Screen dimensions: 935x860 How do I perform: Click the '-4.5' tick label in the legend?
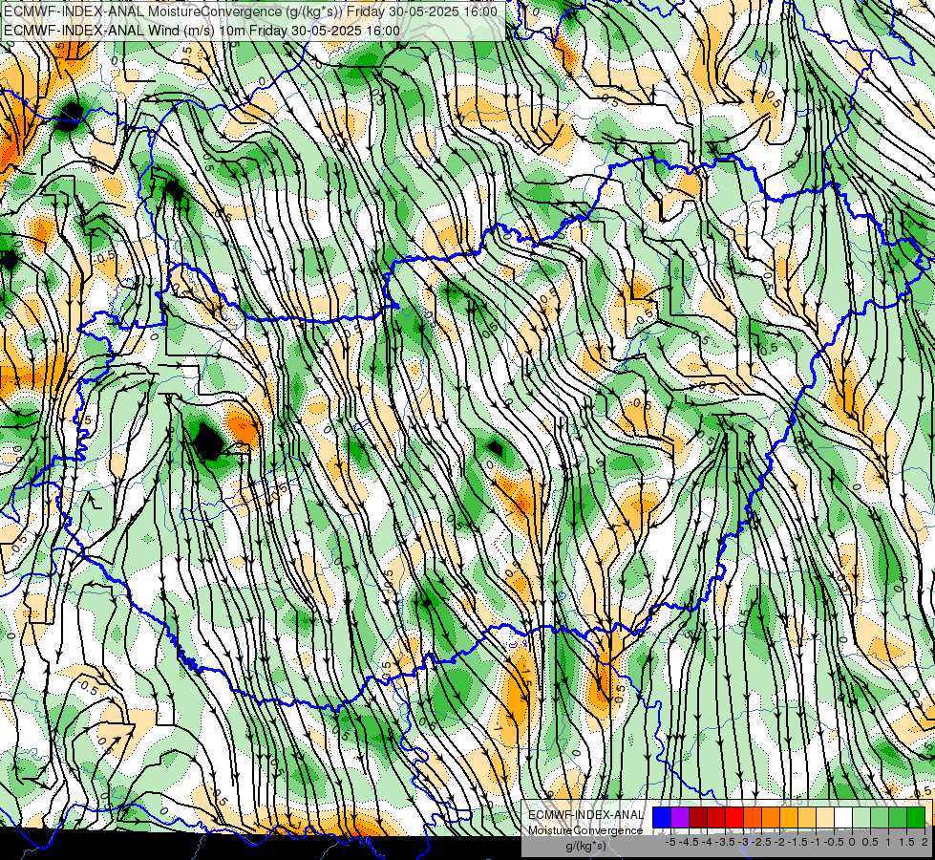(689, 842)
